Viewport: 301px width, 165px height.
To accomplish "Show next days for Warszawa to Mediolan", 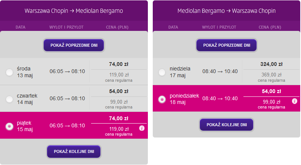I will (x=74, y=151).
